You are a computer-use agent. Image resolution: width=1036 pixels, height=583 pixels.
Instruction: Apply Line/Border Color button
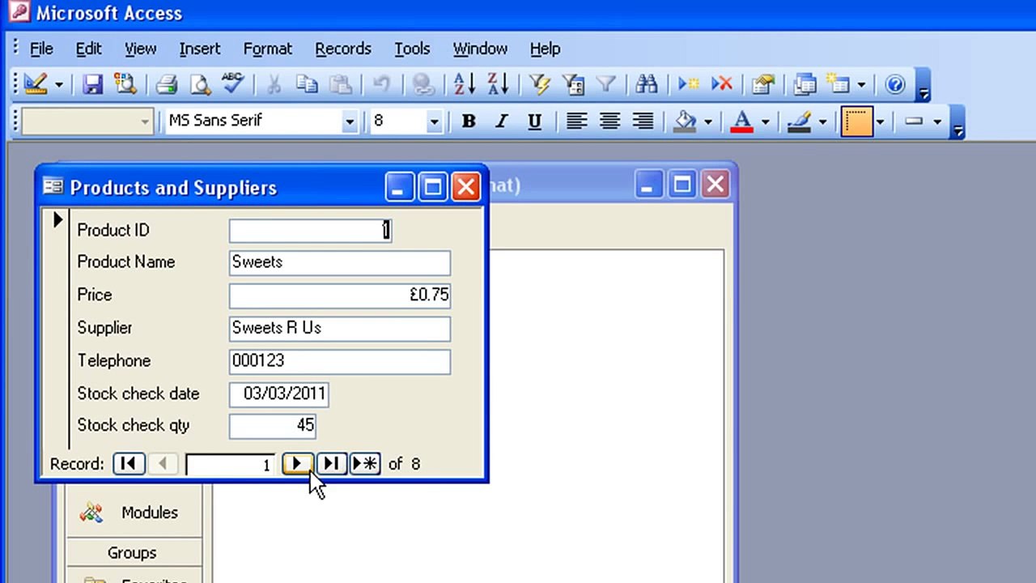(799, 121)
